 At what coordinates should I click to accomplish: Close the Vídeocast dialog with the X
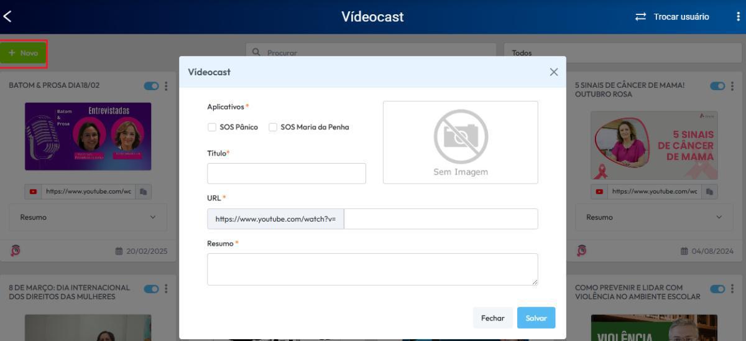pos(554,72)
